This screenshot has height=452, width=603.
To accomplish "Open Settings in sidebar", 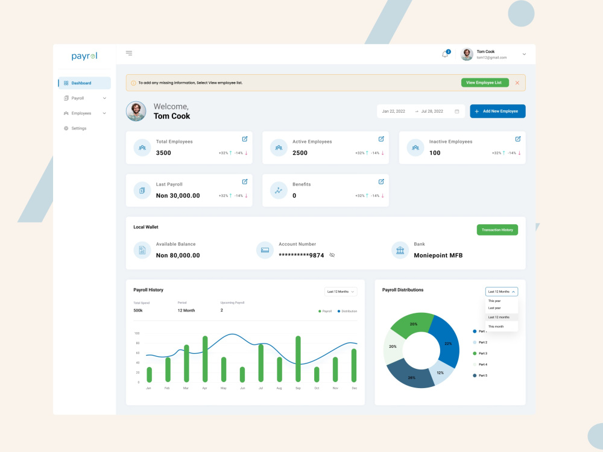I will tap(84, 128).
